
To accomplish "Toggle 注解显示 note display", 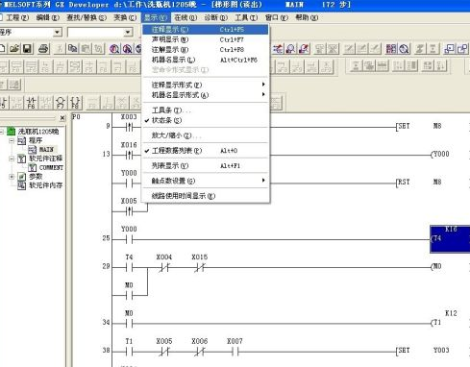I will (205, 50).
